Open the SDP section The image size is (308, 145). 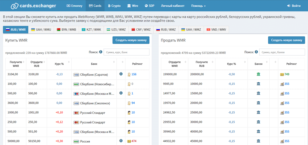pos(149,6)
